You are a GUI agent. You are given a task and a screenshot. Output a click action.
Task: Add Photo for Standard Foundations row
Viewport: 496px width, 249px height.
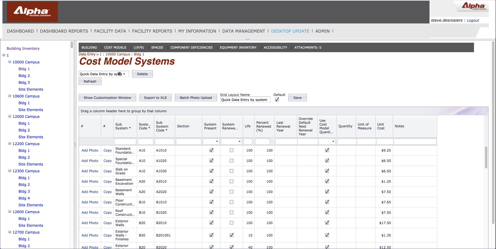90,150
